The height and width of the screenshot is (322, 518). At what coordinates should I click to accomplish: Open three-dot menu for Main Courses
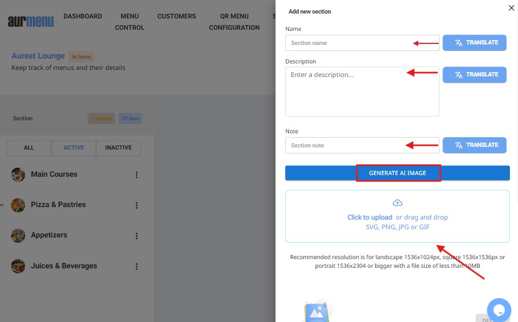click(x=137, y=175)
